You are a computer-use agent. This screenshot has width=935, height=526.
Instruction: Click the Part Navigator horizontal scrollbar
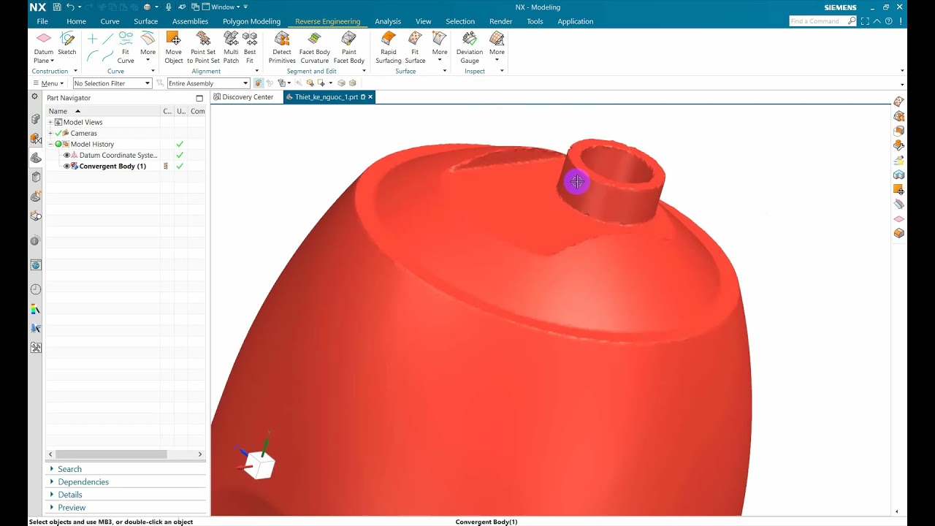(111, 454)
